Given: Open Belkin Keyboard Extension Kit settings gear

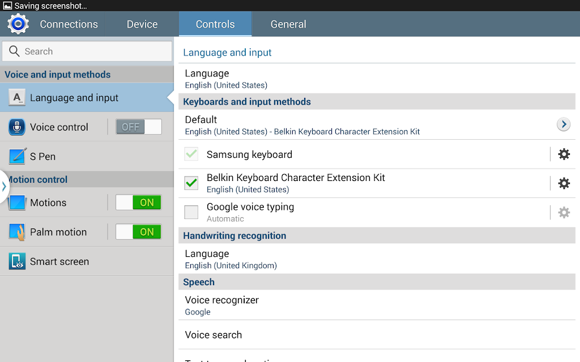Looking at the screenshot, I should click(564, 183).
